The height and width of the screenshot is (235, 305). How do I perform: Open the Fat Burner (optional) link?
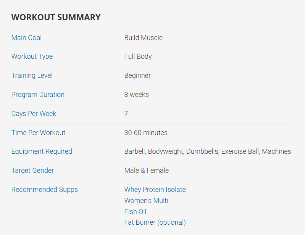tap(155, 222)
